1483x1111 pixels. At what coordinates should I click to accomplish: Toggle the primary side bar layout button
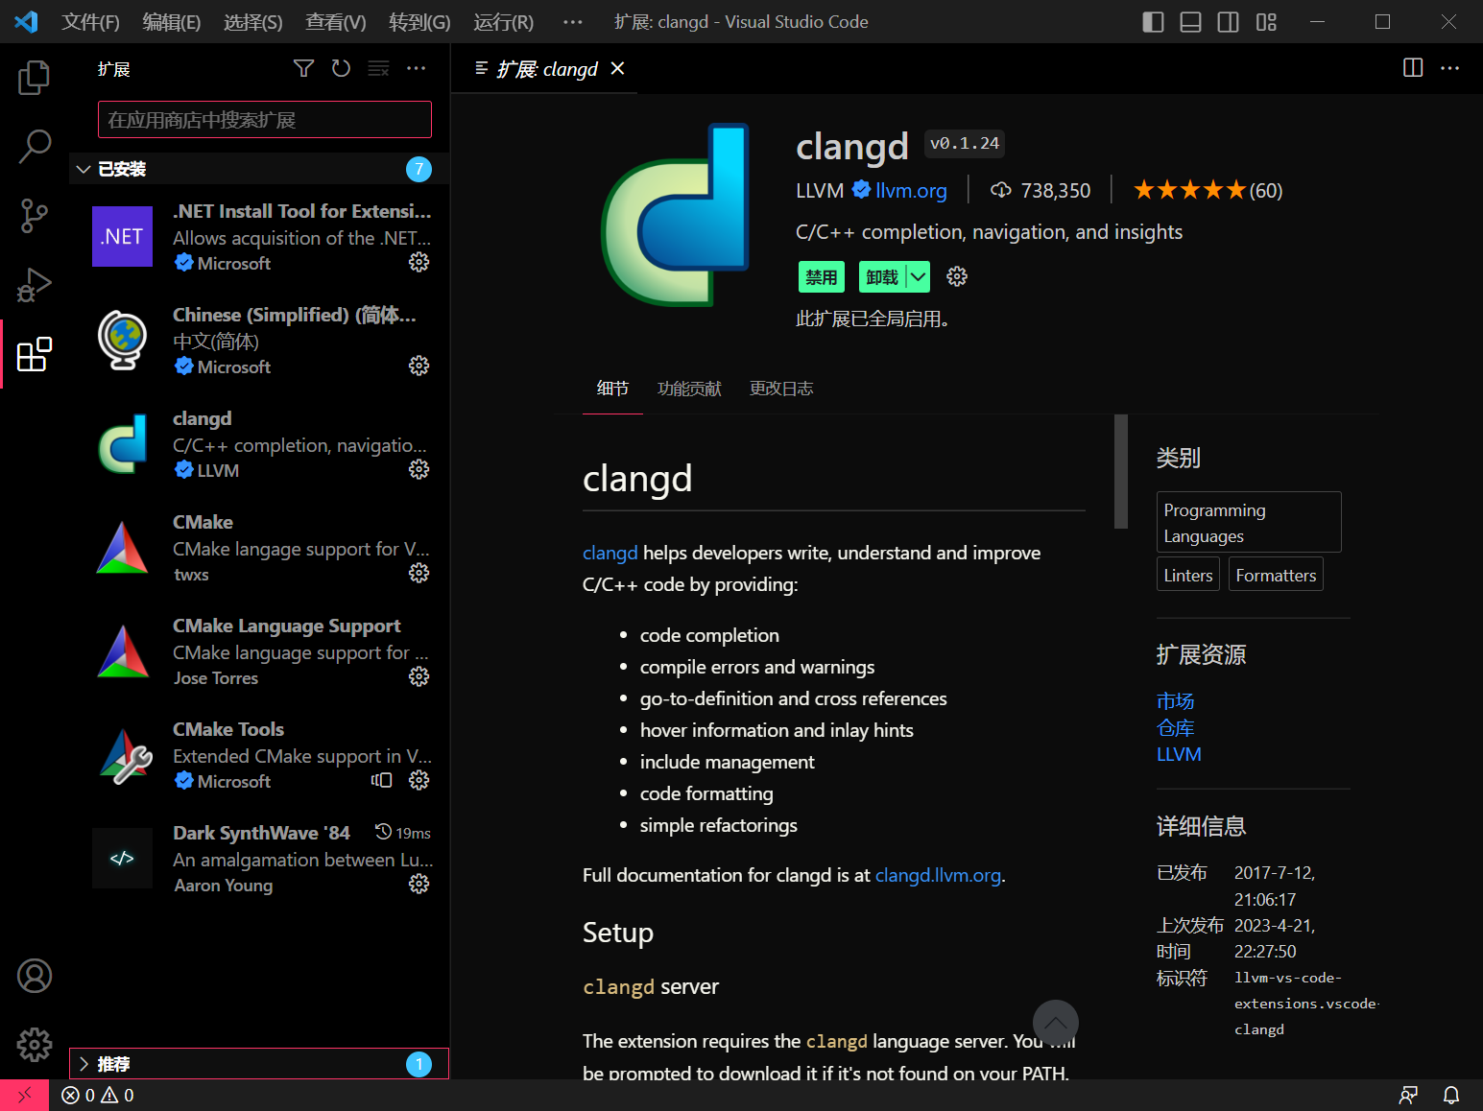click(1153, 22)
